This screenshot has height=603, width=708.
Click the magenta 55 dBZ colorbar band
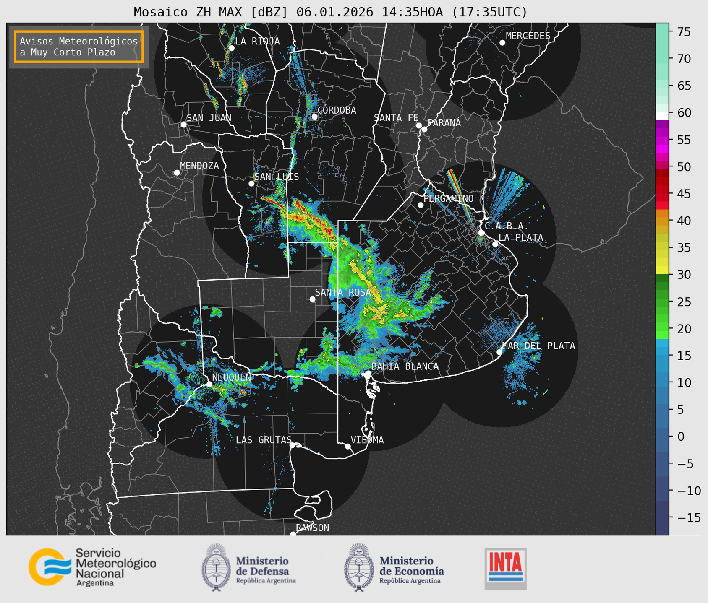point(662,140)
